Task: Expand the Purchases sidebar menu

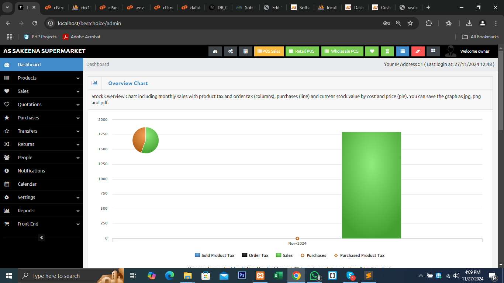Action: click(x=41, y=118)
